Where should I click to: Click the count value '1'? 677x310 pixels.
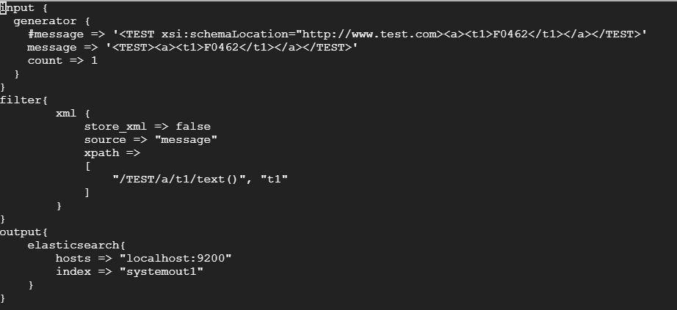(94, 61)
